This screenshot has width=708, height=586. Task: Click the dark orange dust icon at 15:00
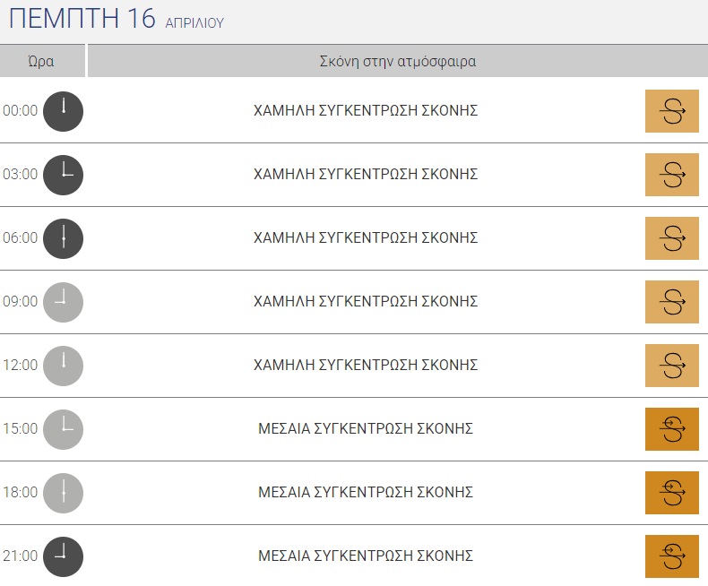(x=671, y=429)
